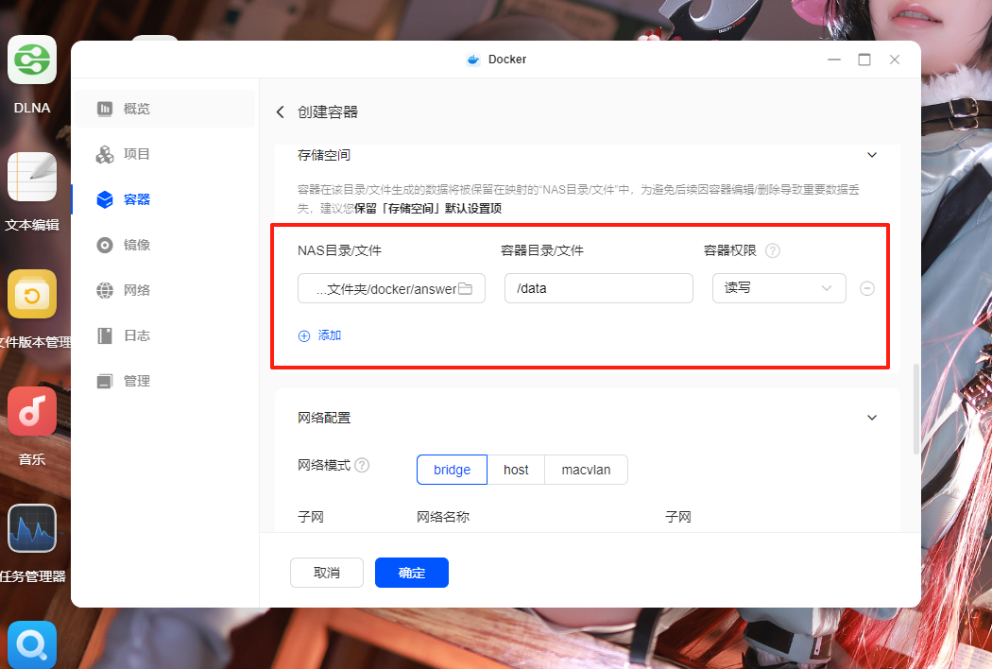This screenshot has height=669, width=992.
Task: Open the 日志 section
Action: tap(165, 335)
